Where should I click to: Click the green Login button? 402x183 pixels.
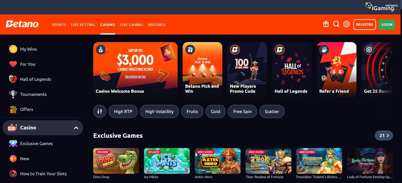pos(387,24)
